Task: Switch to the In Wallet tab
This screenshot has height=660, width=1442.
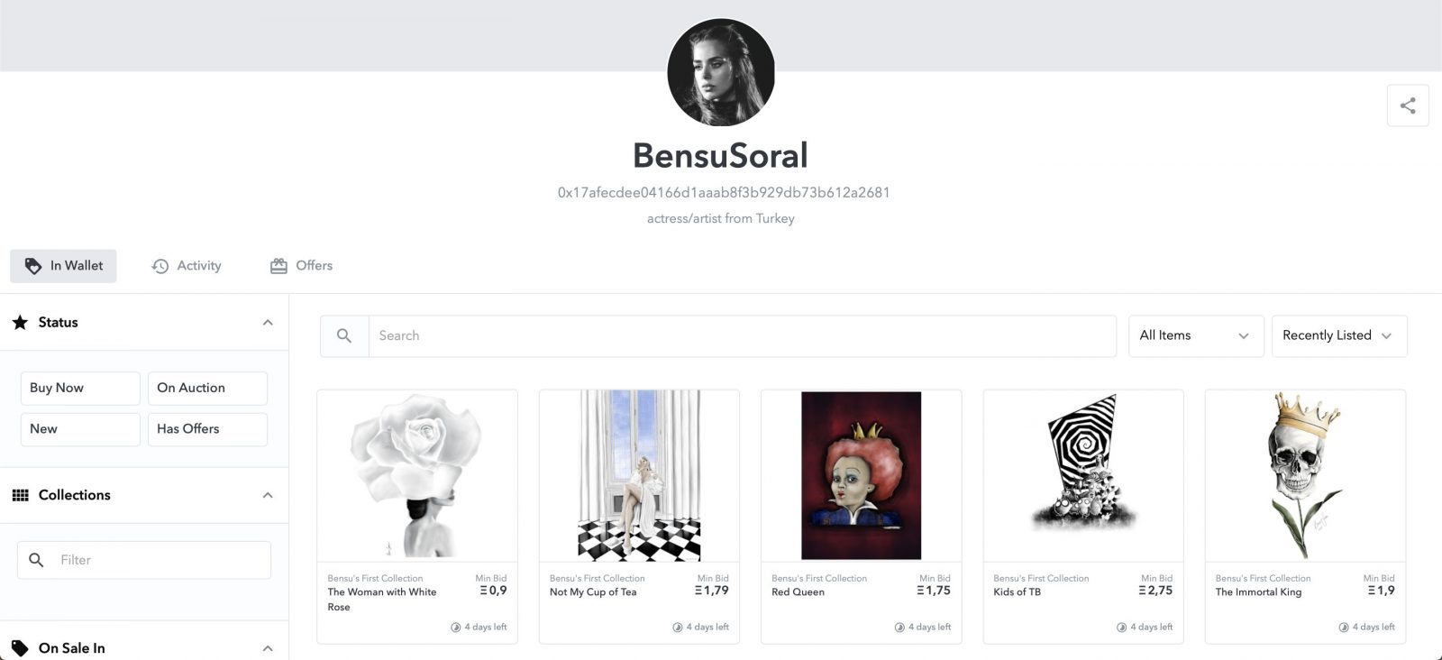Action: click(x=63, y=266)
